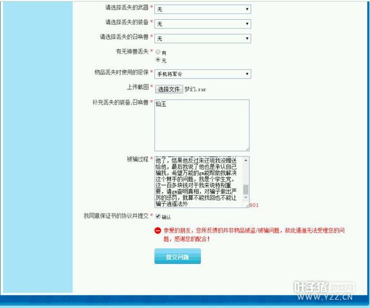Select the 无 radio button for 神兽丢失
Viewport: 370px width, 308px height.
click(x=158, y=60)
